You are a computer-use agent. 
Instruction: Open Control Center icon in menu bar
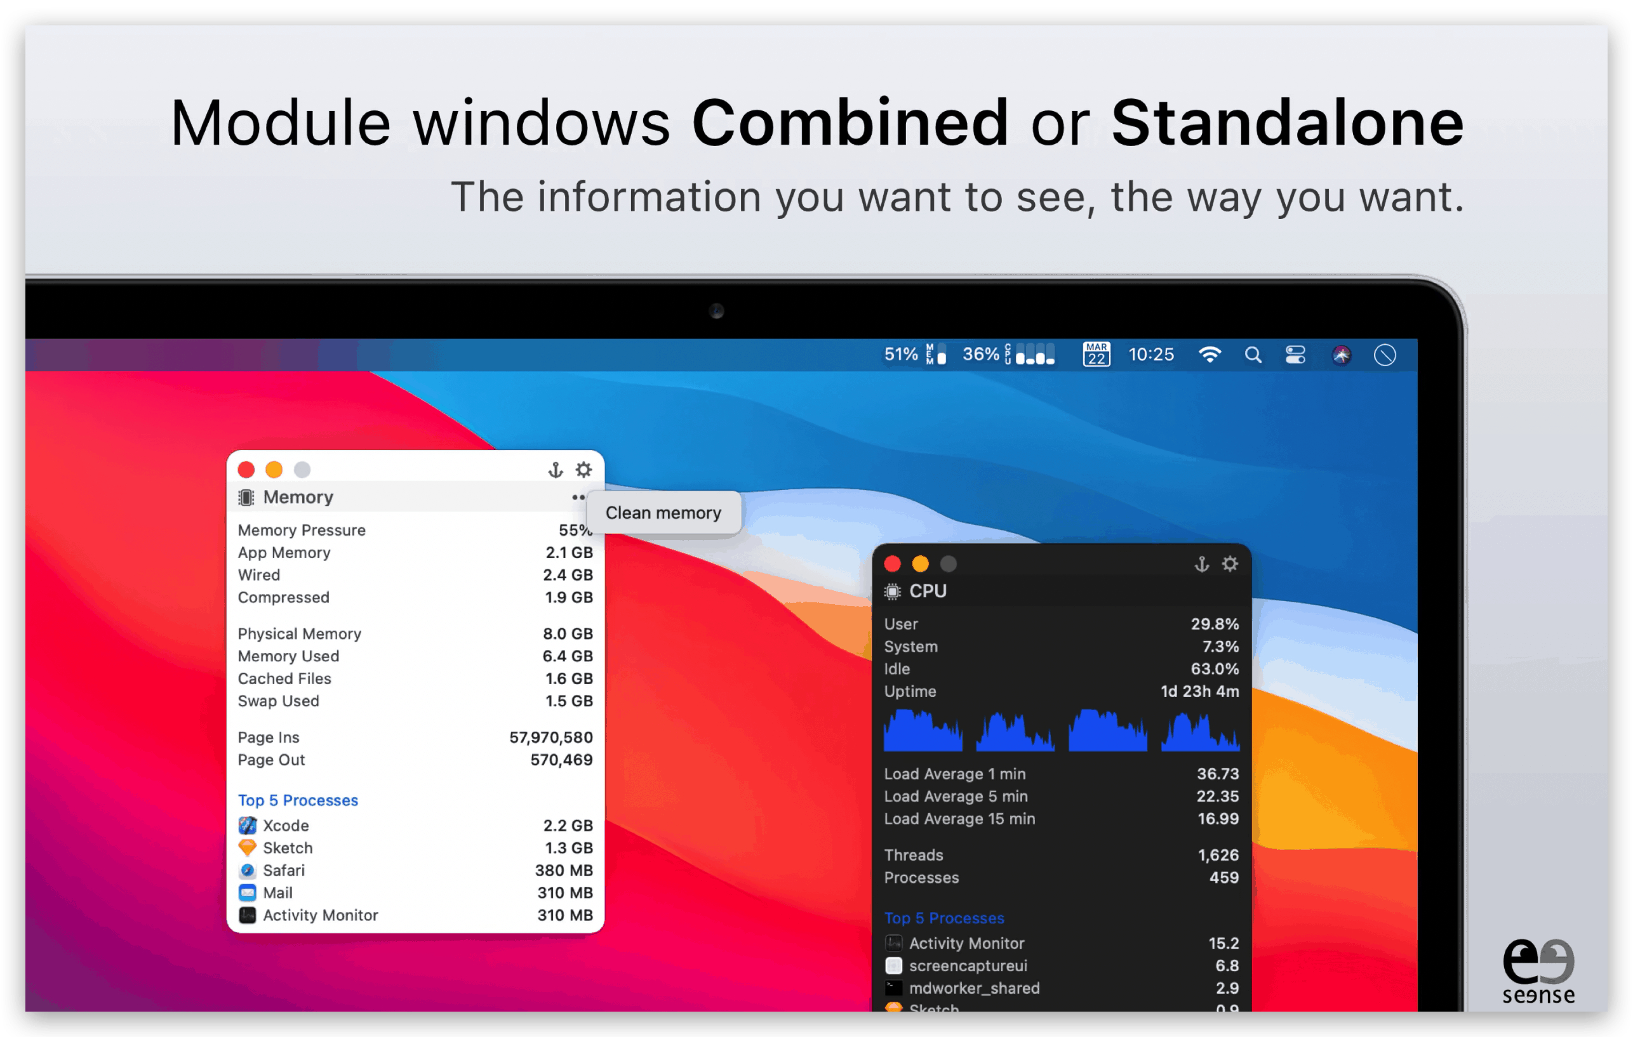tap(1295, 355)
